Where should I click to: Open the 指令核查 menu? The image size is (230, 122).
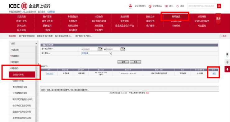click(x=73, y=30)
